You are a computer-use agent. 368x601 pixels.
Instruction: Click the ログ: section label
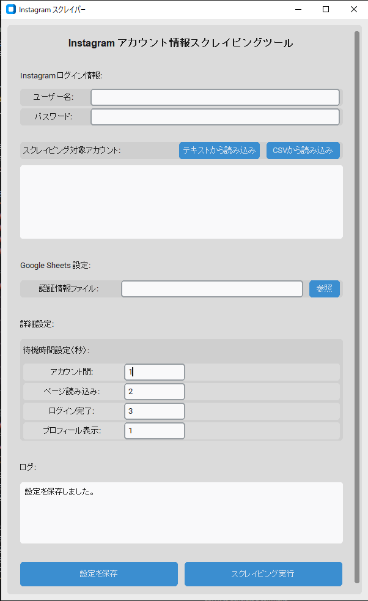[x=28, y=467]
